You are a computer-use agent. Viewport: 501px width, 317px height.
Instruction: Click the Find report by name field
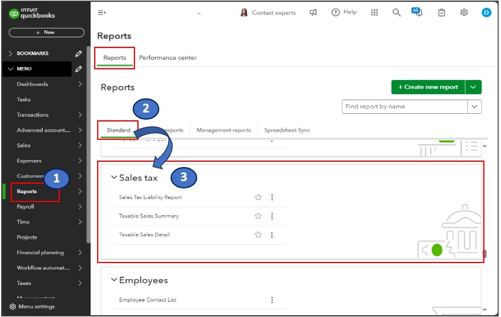(404, 107)
